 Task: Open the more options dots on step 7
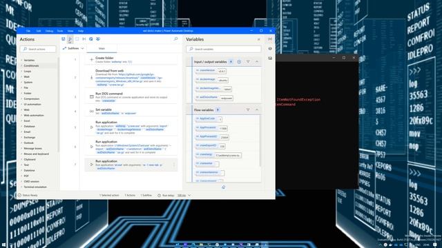174,165
